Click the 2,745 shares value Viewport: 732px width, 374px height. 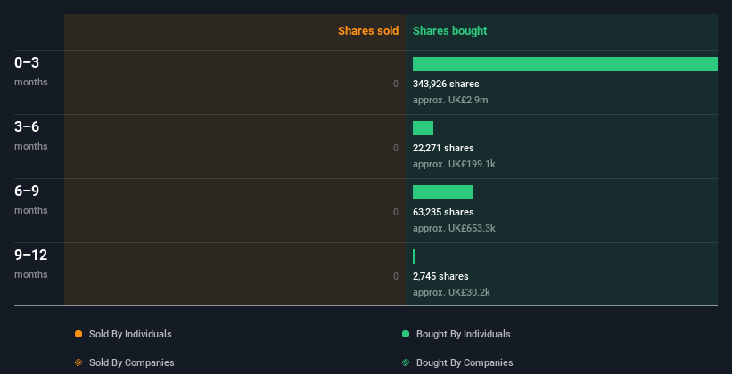[440, 276]
